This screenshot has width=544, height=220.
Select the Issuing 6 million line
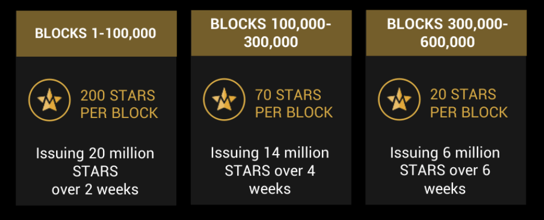(x=445, y=153)
